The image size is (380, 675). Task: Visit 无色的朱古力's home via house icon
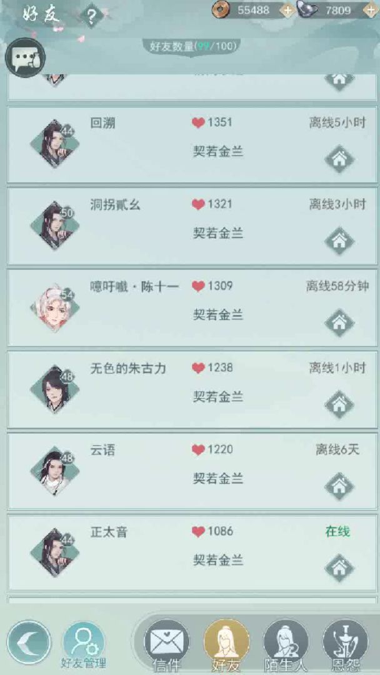pyautogui.click(x=339, y=404)
